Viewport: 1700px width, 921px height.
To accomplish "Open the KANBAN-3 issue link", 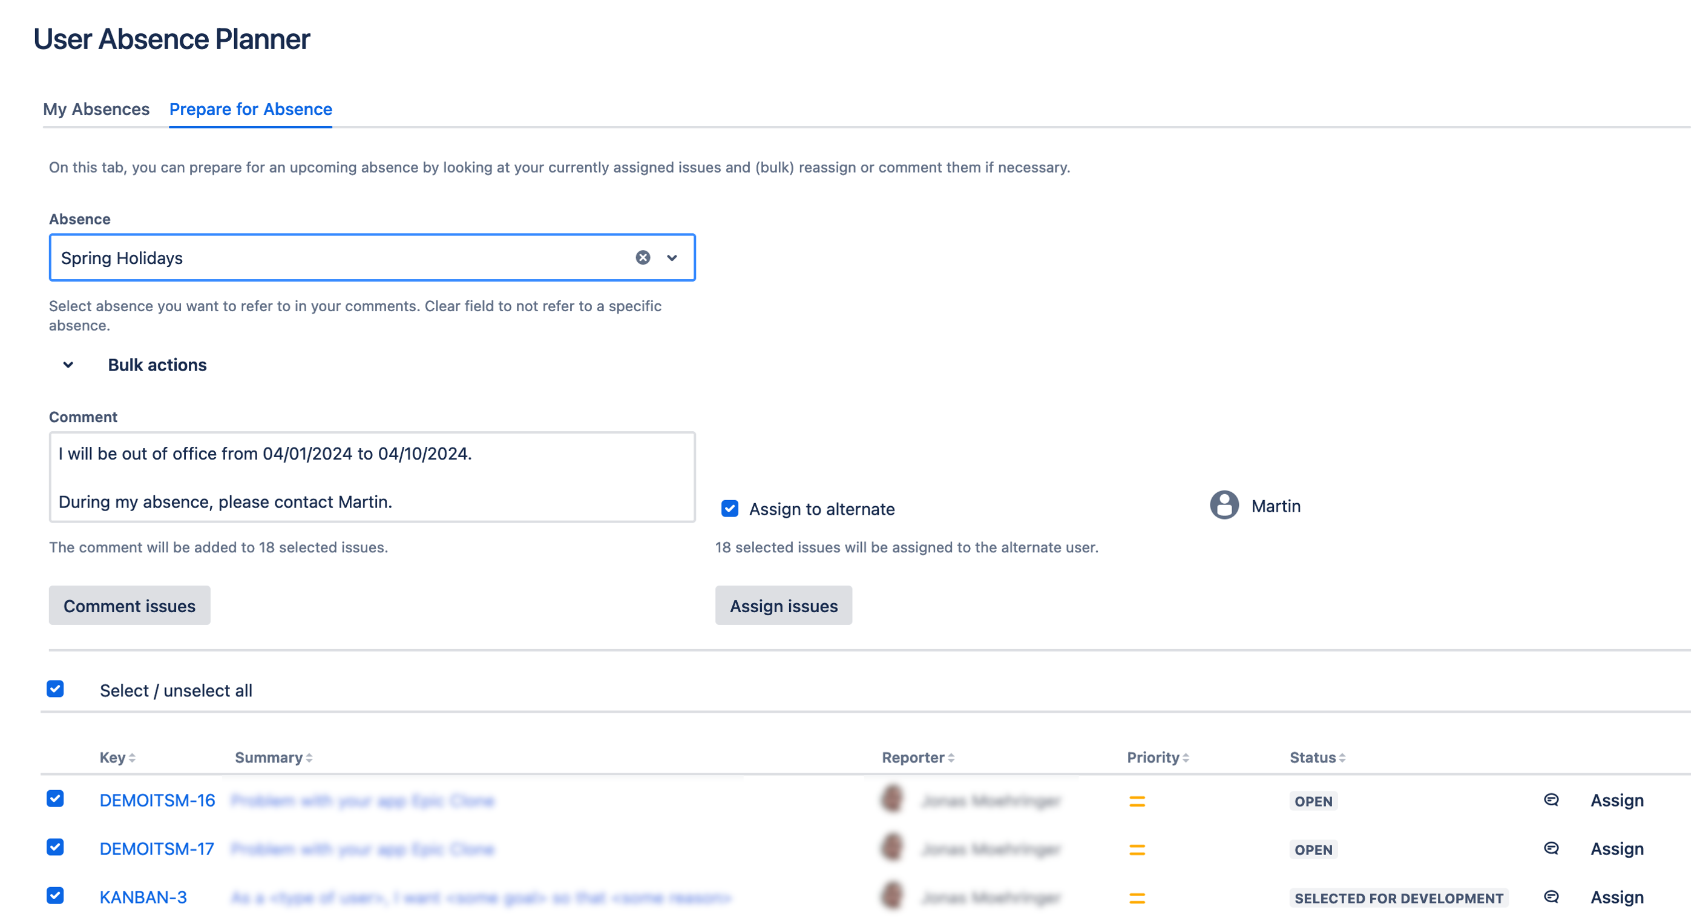I will tap(143, 897).
